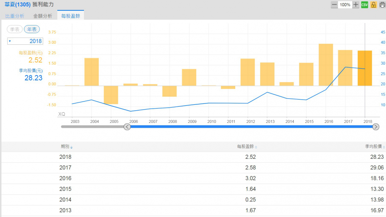This screenshot has width=386, height=217.
Task: Select the 每股盈餘 tab
Action: (71, 16)
